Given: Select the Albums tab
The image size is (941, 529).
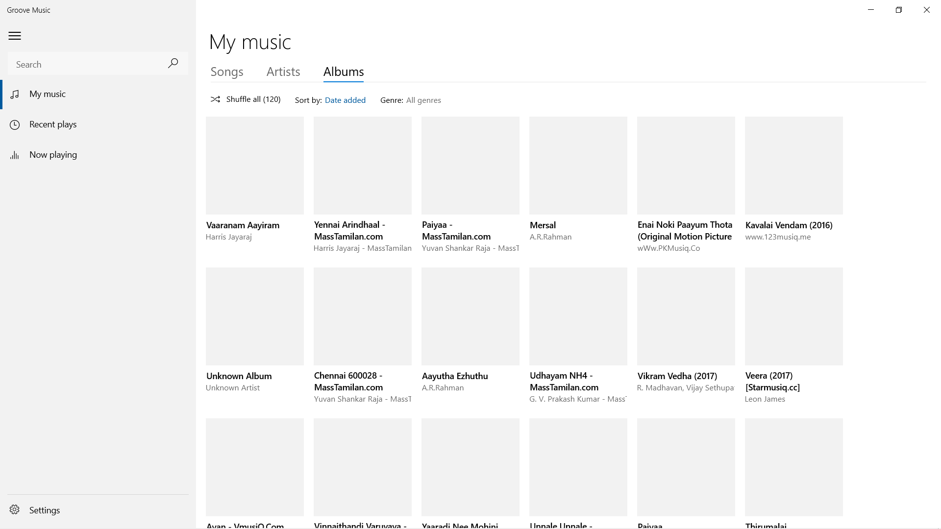Looking at the screenshot, I should point(344,72).
